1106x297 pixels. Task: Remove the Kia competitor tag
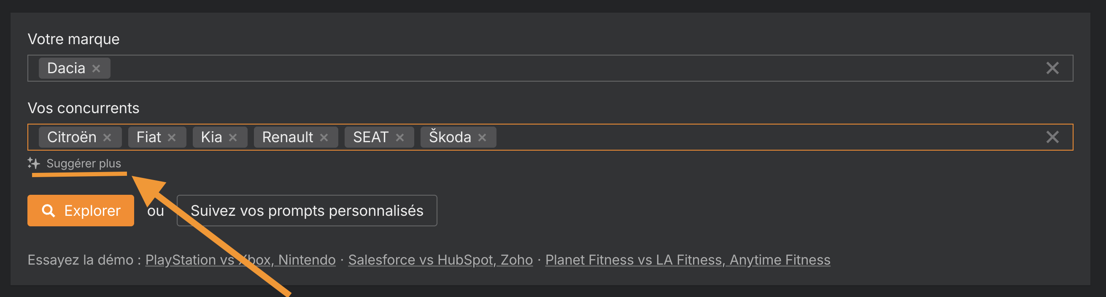[x=233, y=138]
